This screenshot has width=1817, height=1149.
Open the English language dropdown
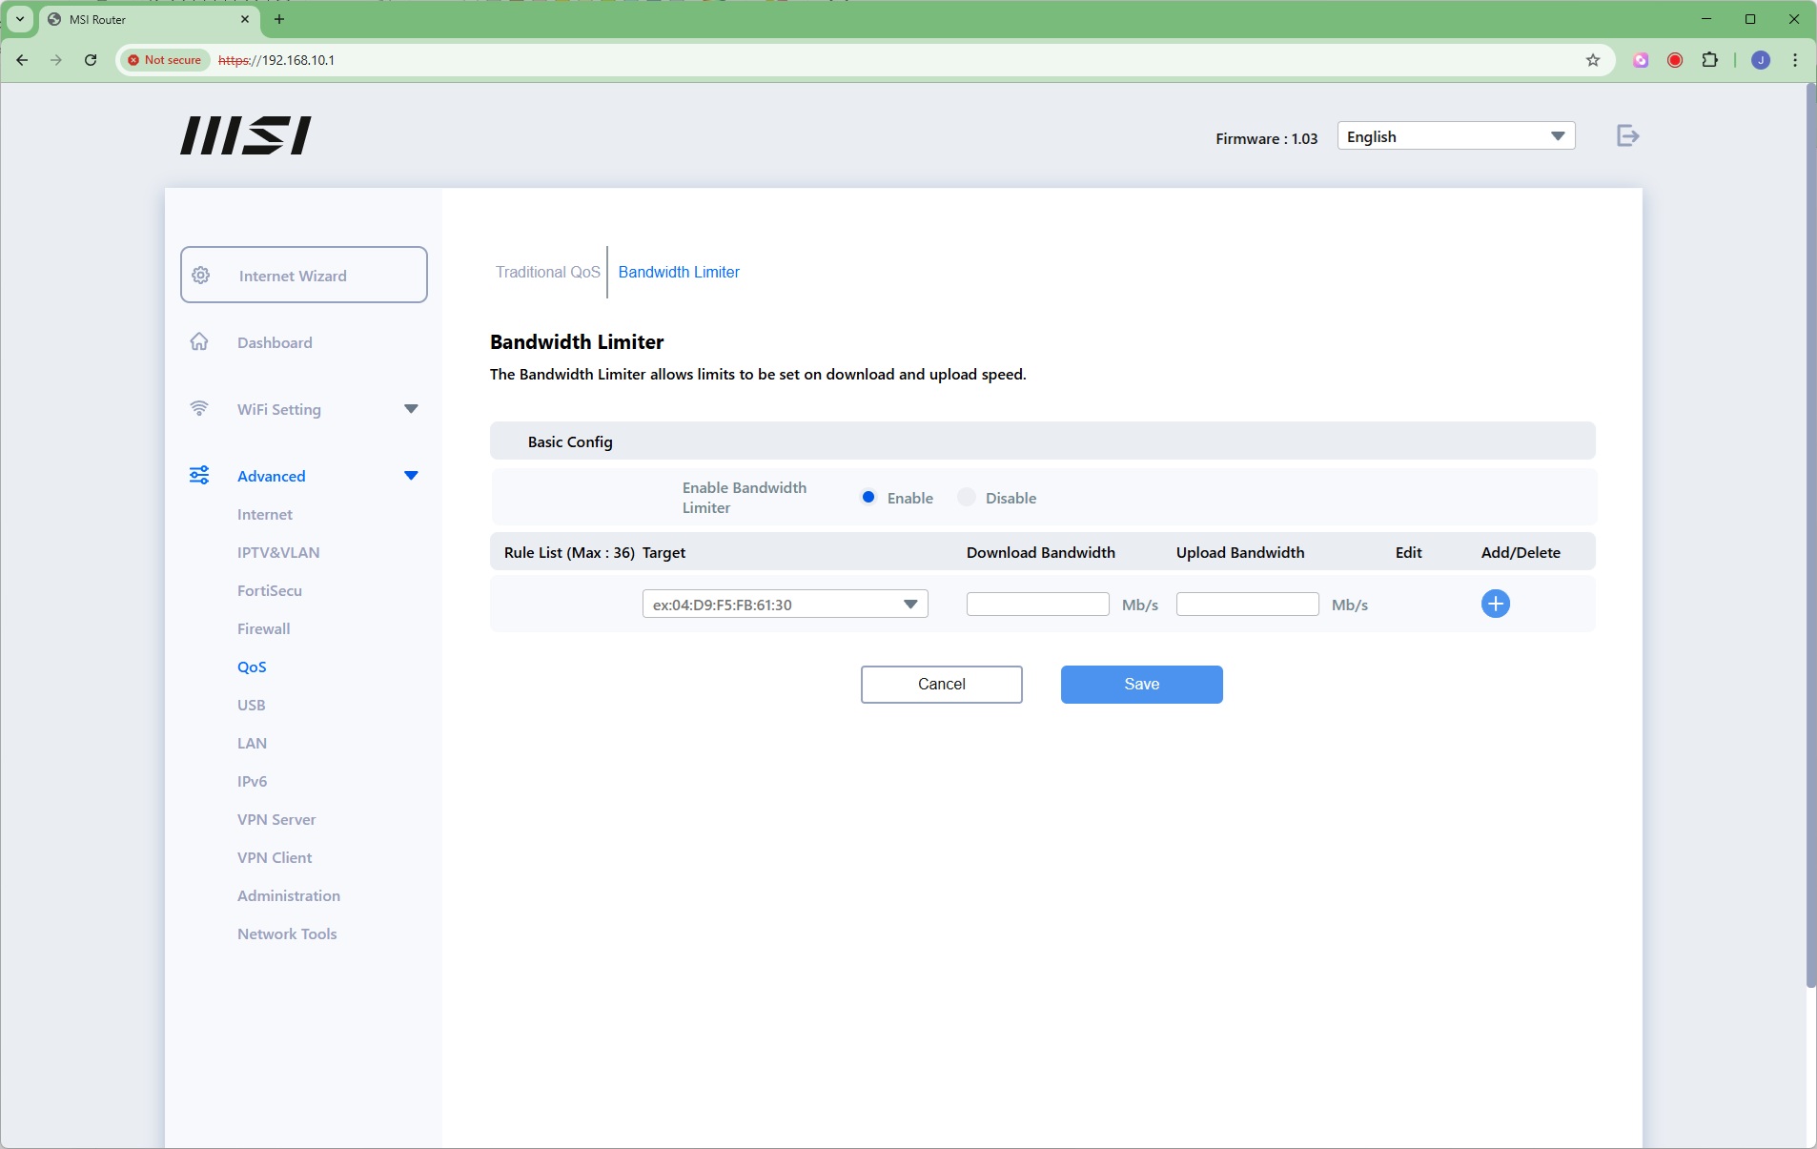pyautogui.click(x=1455, y=136)
